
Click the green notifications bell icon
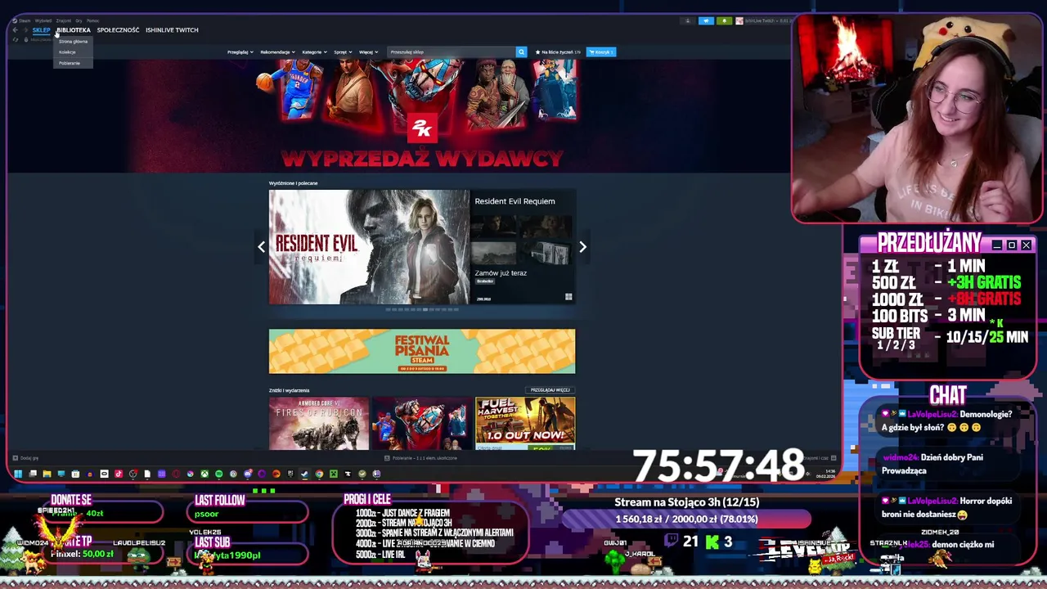click(724, 20)
